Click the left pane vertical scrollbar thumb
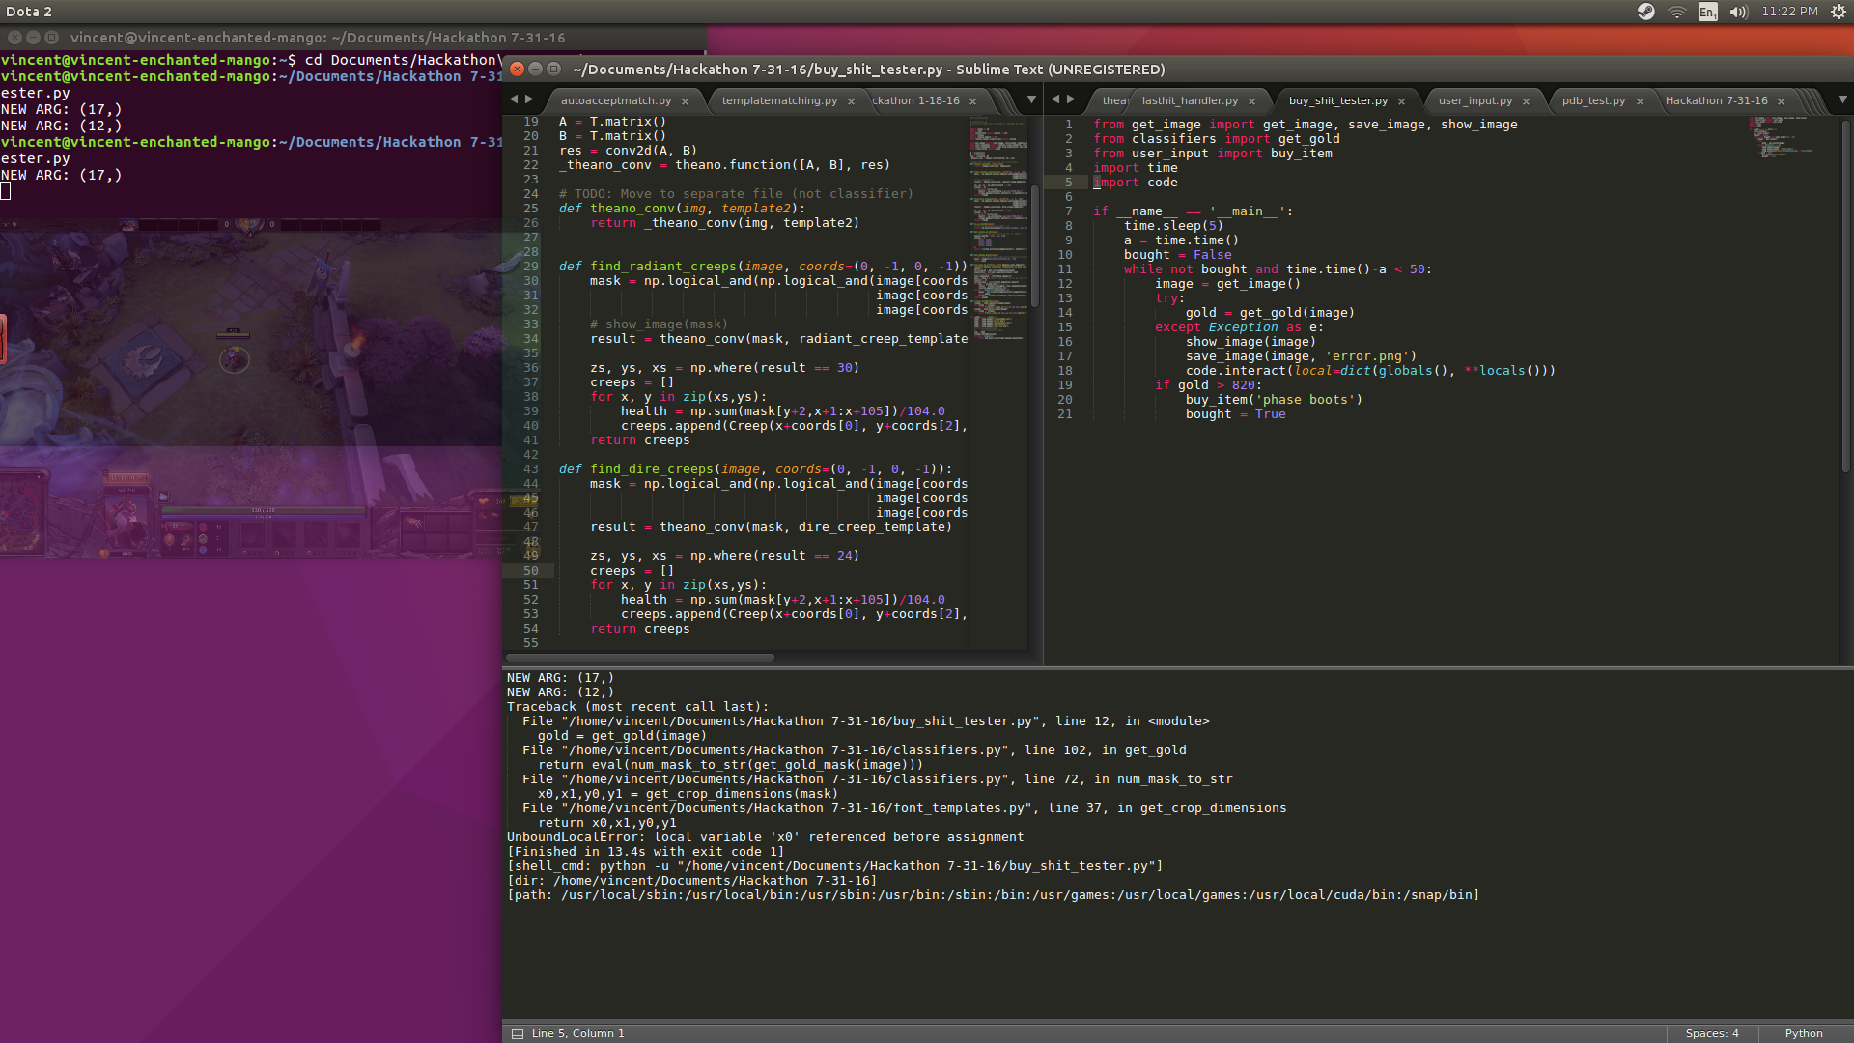1854x1043 pixels. pyautogui.click(x=1034, y=246)
